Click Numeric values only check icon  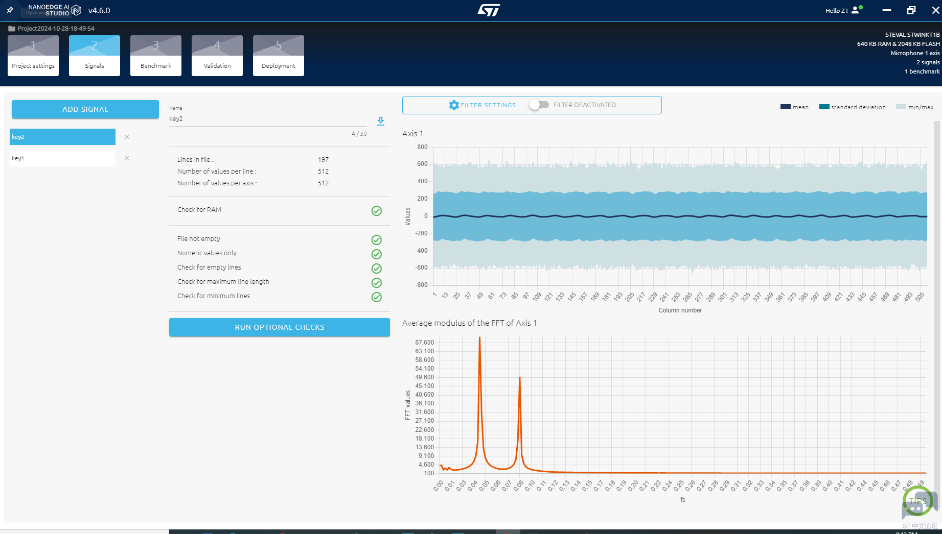[377, 254]
